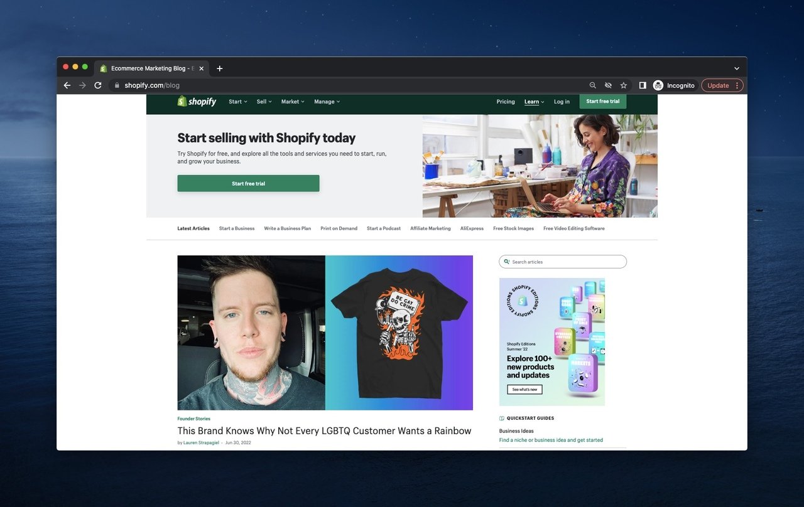
Task: Click the Quickstart Guides book icon
Action: [502, 418]
